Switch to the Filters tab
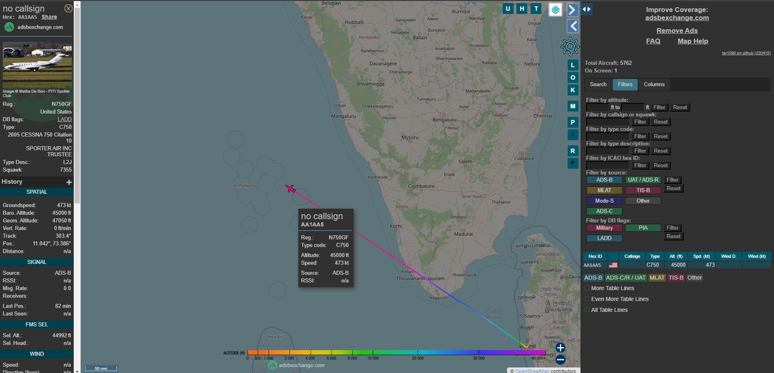The height and width of the screenshot is (373, 774). click(625, 85)
